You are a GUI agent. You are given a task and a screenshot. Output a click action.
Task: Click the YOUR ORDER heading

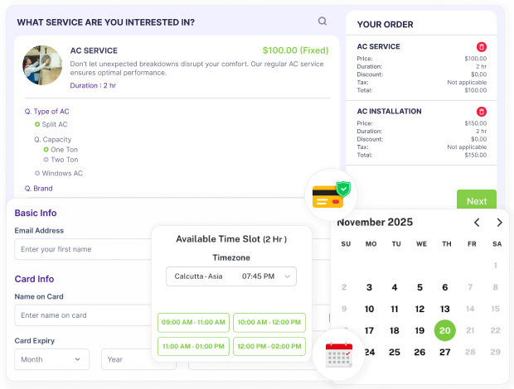tap(385, 25)
